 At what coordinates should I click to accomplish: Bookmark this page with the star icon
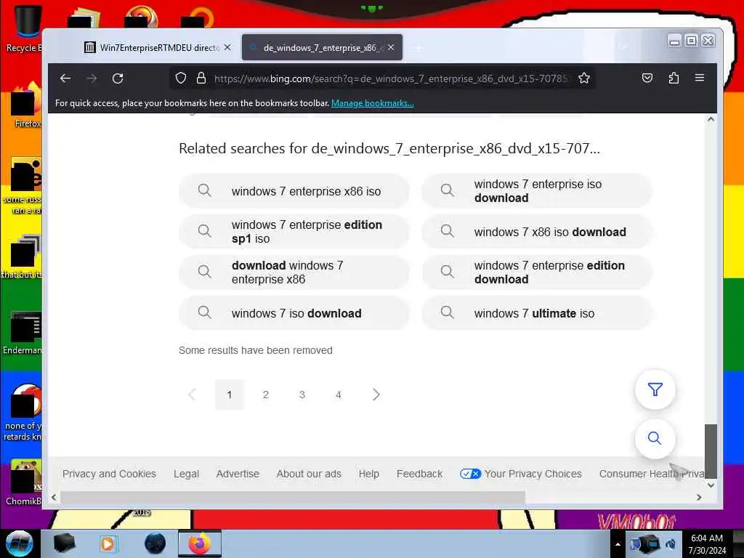tap(584, 78)
